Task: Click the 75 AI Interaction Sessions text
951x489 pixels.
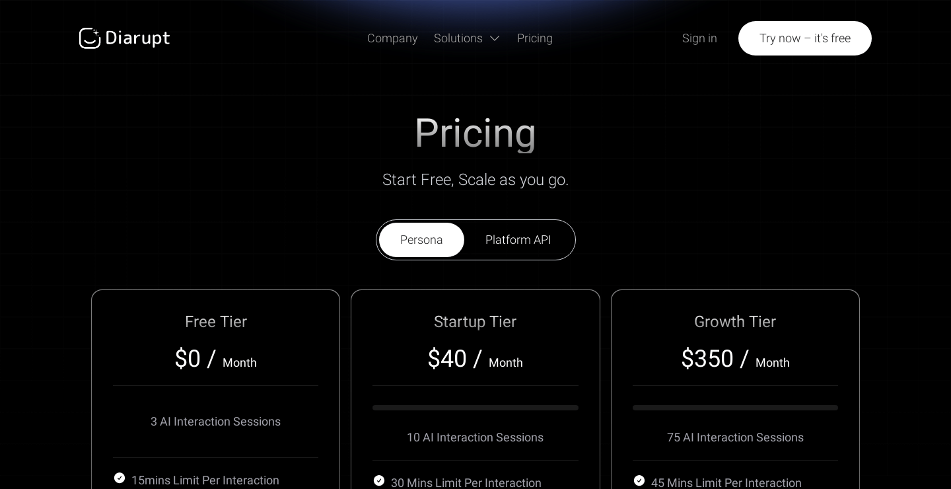Action: click(x=735, y=437)
